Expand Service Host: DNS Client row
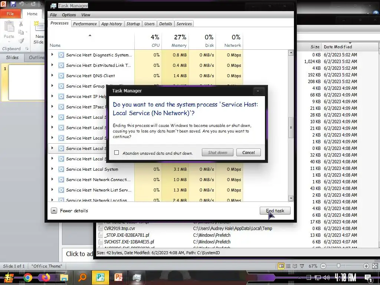 (x=52, y=75)
